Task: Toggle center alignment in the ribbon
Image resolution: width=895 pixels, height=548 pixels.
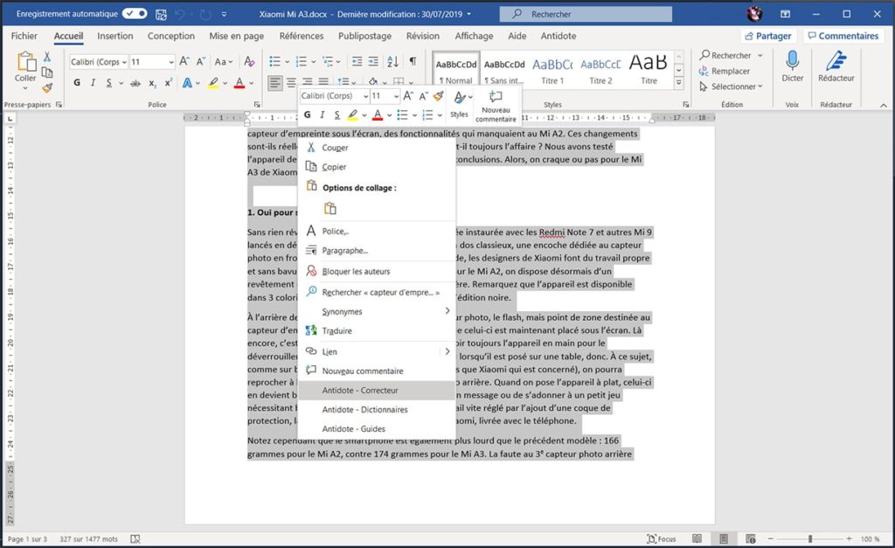Action: pos(291,83)
